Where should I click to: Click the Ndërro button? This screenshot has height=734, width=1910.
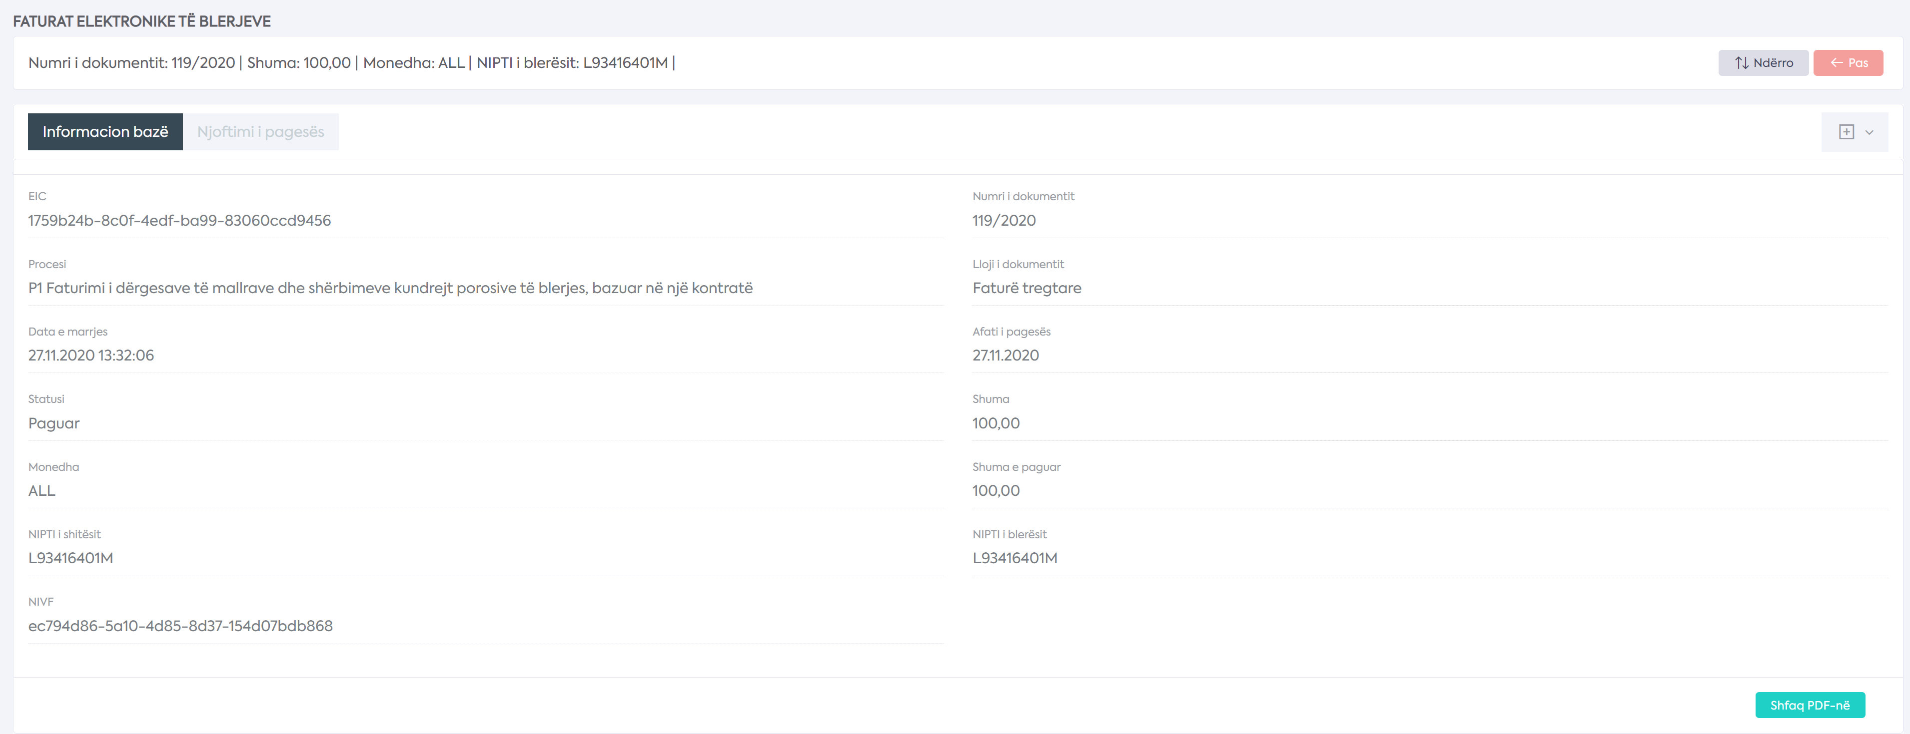[1763, 63]
